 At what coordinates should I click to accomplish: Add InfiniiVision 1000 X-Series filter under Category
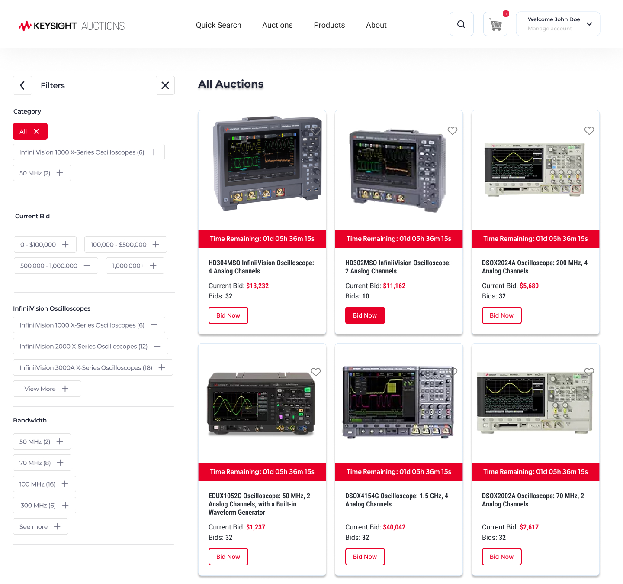pyautogui.click(x=89, y=152)
